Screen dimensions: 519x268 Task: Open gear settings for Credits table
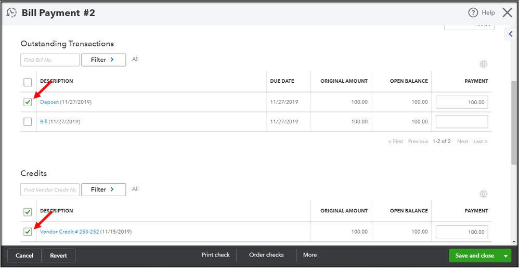pos(484,194)
